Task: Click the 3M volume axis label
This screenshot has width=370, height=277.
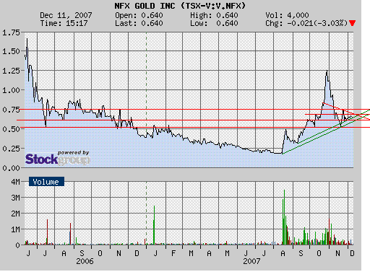Action: coord(15,198)
